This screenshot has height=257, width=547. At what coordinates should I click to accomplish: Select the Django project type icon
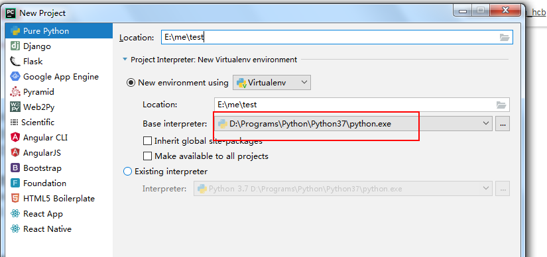point(15,46)
